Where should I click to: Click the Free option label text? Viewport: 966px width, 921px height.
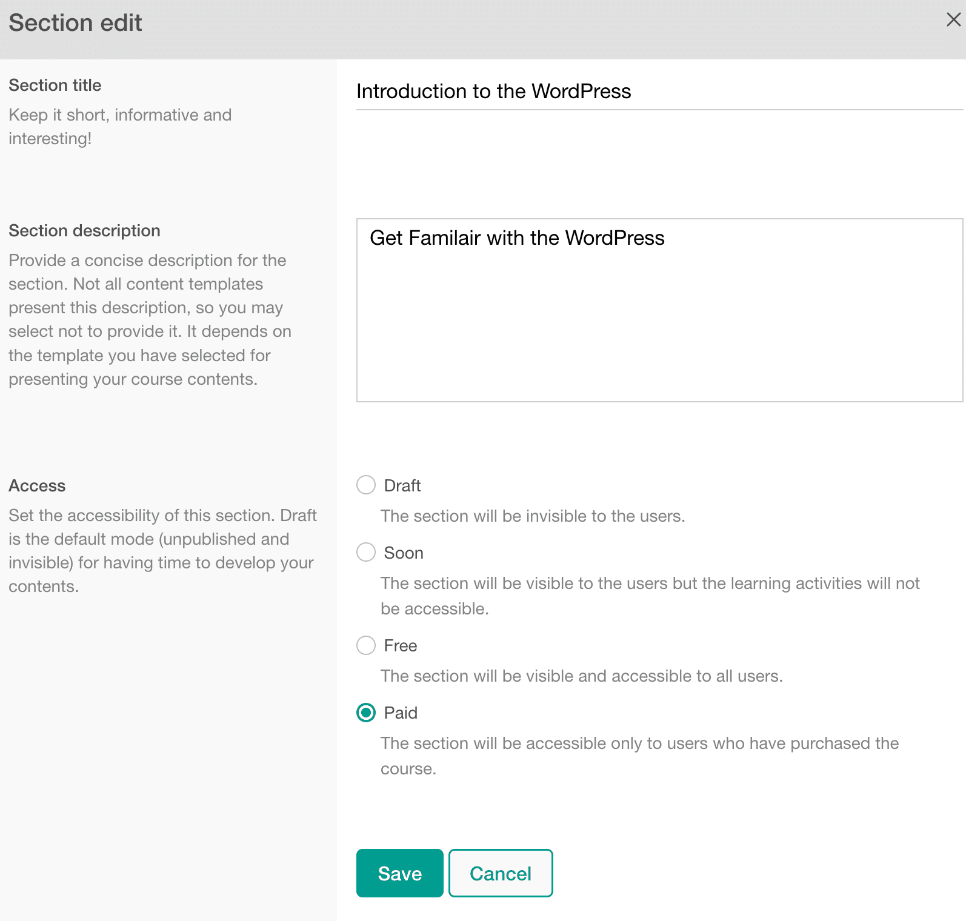click(x=401, y=646)
